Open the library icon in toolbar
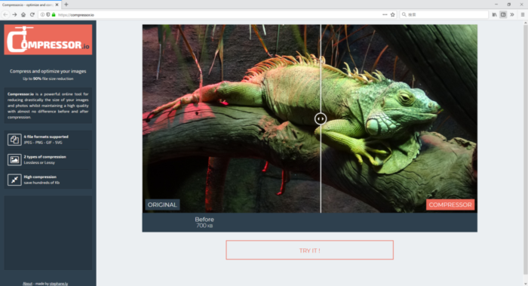The image size is (528, 286). 494,14
